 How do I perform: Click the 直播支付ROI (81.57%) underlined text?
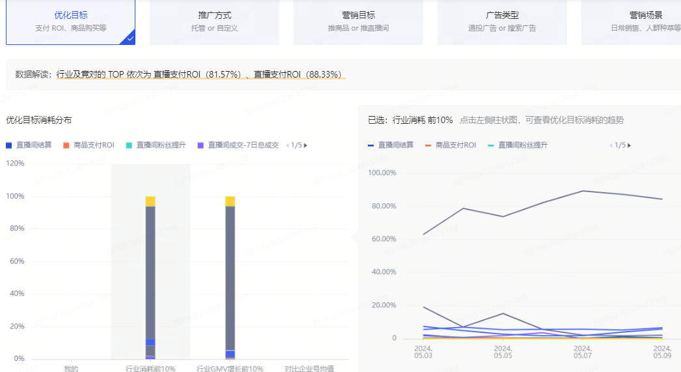[197, 75]
